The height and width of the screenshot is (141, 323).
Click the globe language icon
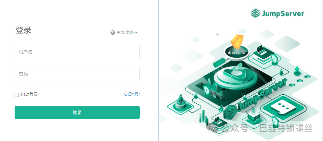(x=112, y=32)
